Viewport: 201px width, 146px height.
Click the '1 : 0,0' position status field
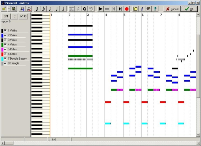pyautogui.click(x=59, y=139)
